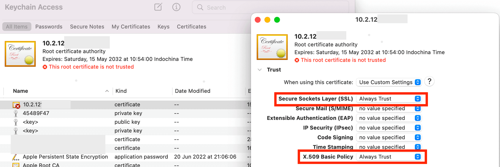Click the red error icon in Keychain Access
Image resolution: width=500 pixels, height=167 pixels.
tap(45, 67)
